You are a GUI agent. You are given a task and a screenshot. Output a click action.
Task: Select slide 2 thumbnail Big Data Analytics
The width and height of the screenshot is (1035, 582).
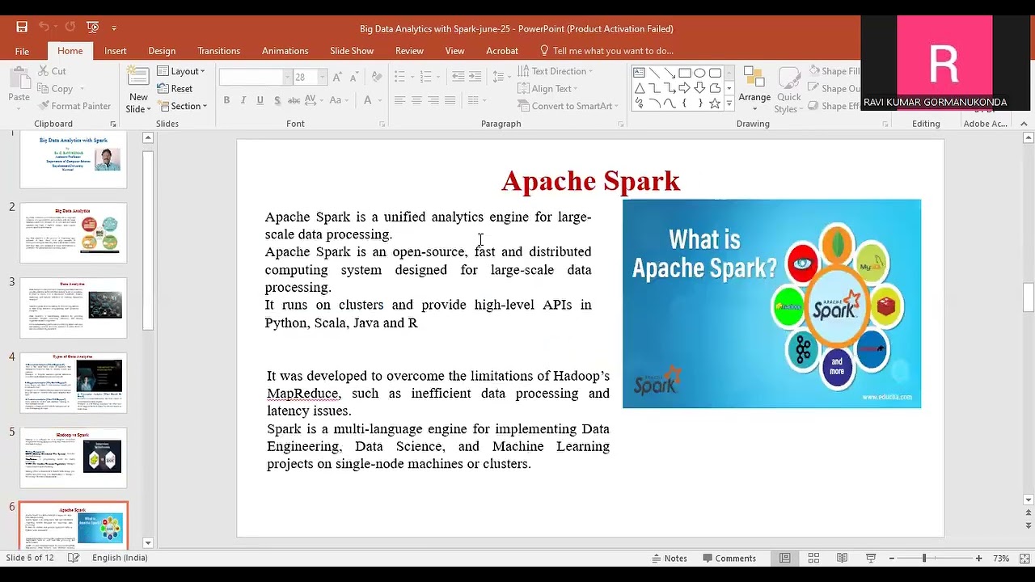[74, 234]
